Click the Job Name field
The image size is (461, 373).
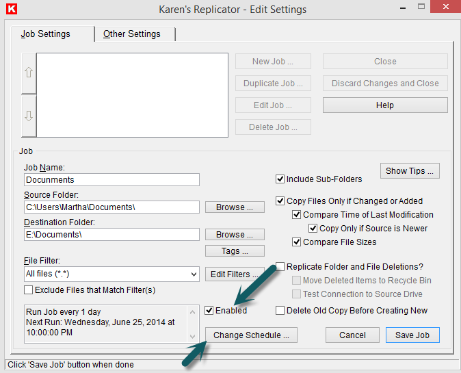111,180
